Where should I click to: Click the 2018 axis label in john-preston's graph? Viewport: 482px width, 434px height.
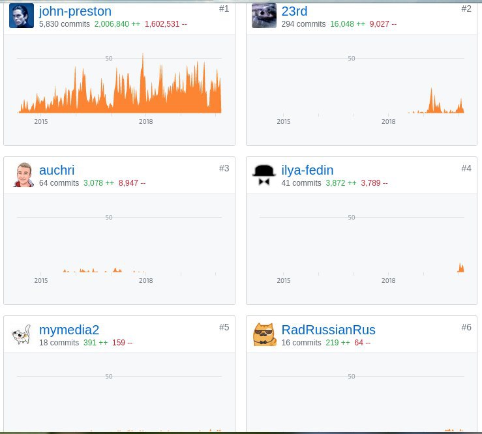(x=145, y=122)
